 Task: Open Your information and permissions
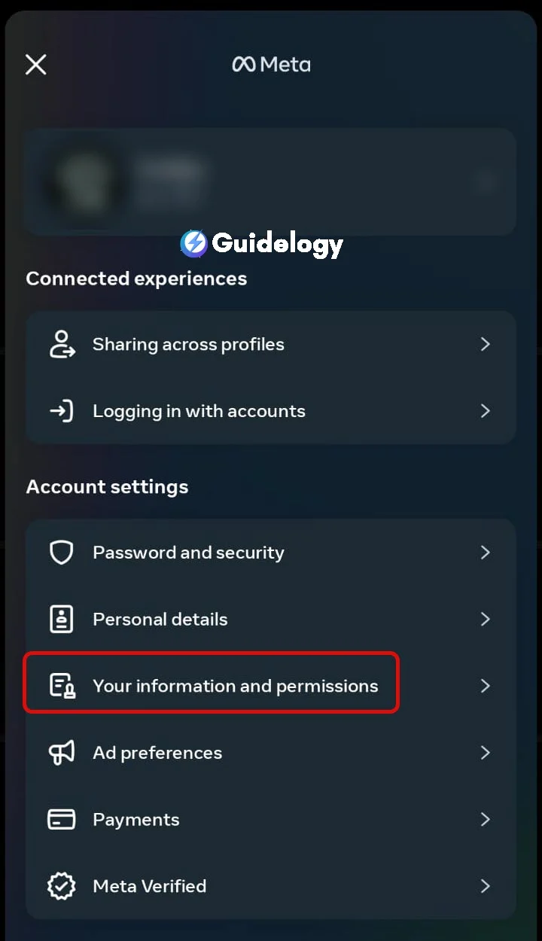[x=271, y=686]
